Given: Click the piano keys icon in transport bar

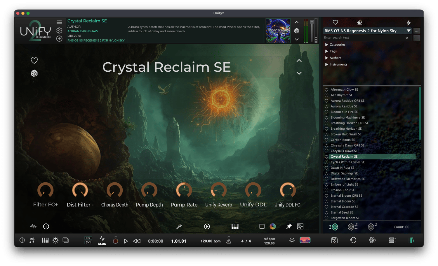Looking at the screenshot, I should click(x=45, y=240).
